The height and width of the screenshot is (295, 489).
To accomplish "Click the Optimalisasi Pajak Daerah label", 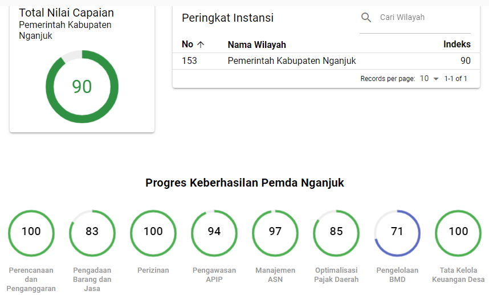I will pyautogui.click(x=336, y=274).
